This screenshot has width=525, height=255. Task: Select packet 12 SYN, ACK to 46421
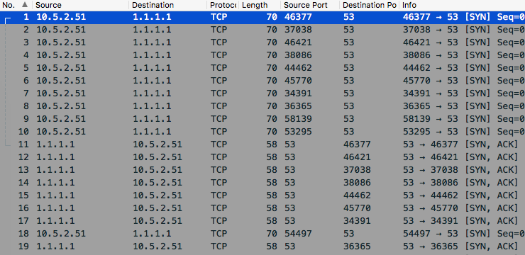tap(262, 157)
